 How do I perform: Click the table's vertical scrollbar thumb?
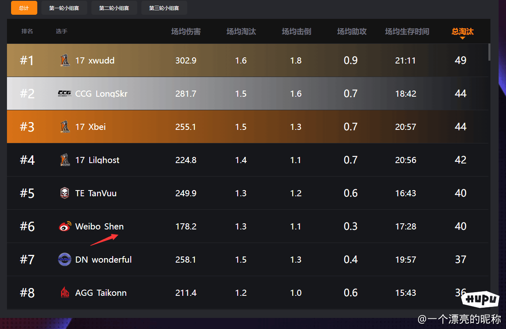[x=489, y=52]
